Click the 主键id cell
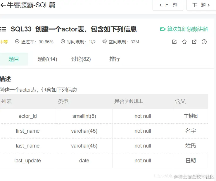The height and width of the screenshot is (181, 216). point(191,116)
